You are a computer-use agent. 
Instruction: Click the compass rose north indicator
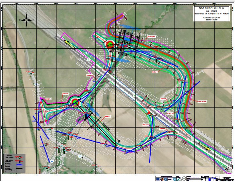26,20
